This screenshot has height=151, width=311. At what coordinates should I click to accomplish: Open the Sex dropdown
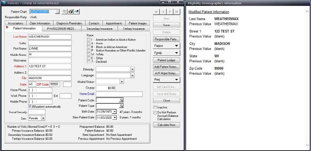click(x=43, y=118)
